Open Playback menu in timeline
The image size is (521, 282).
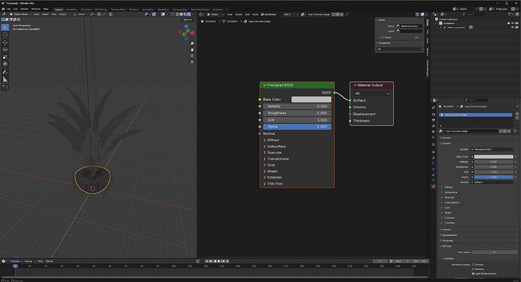click(x=15, y=261)
